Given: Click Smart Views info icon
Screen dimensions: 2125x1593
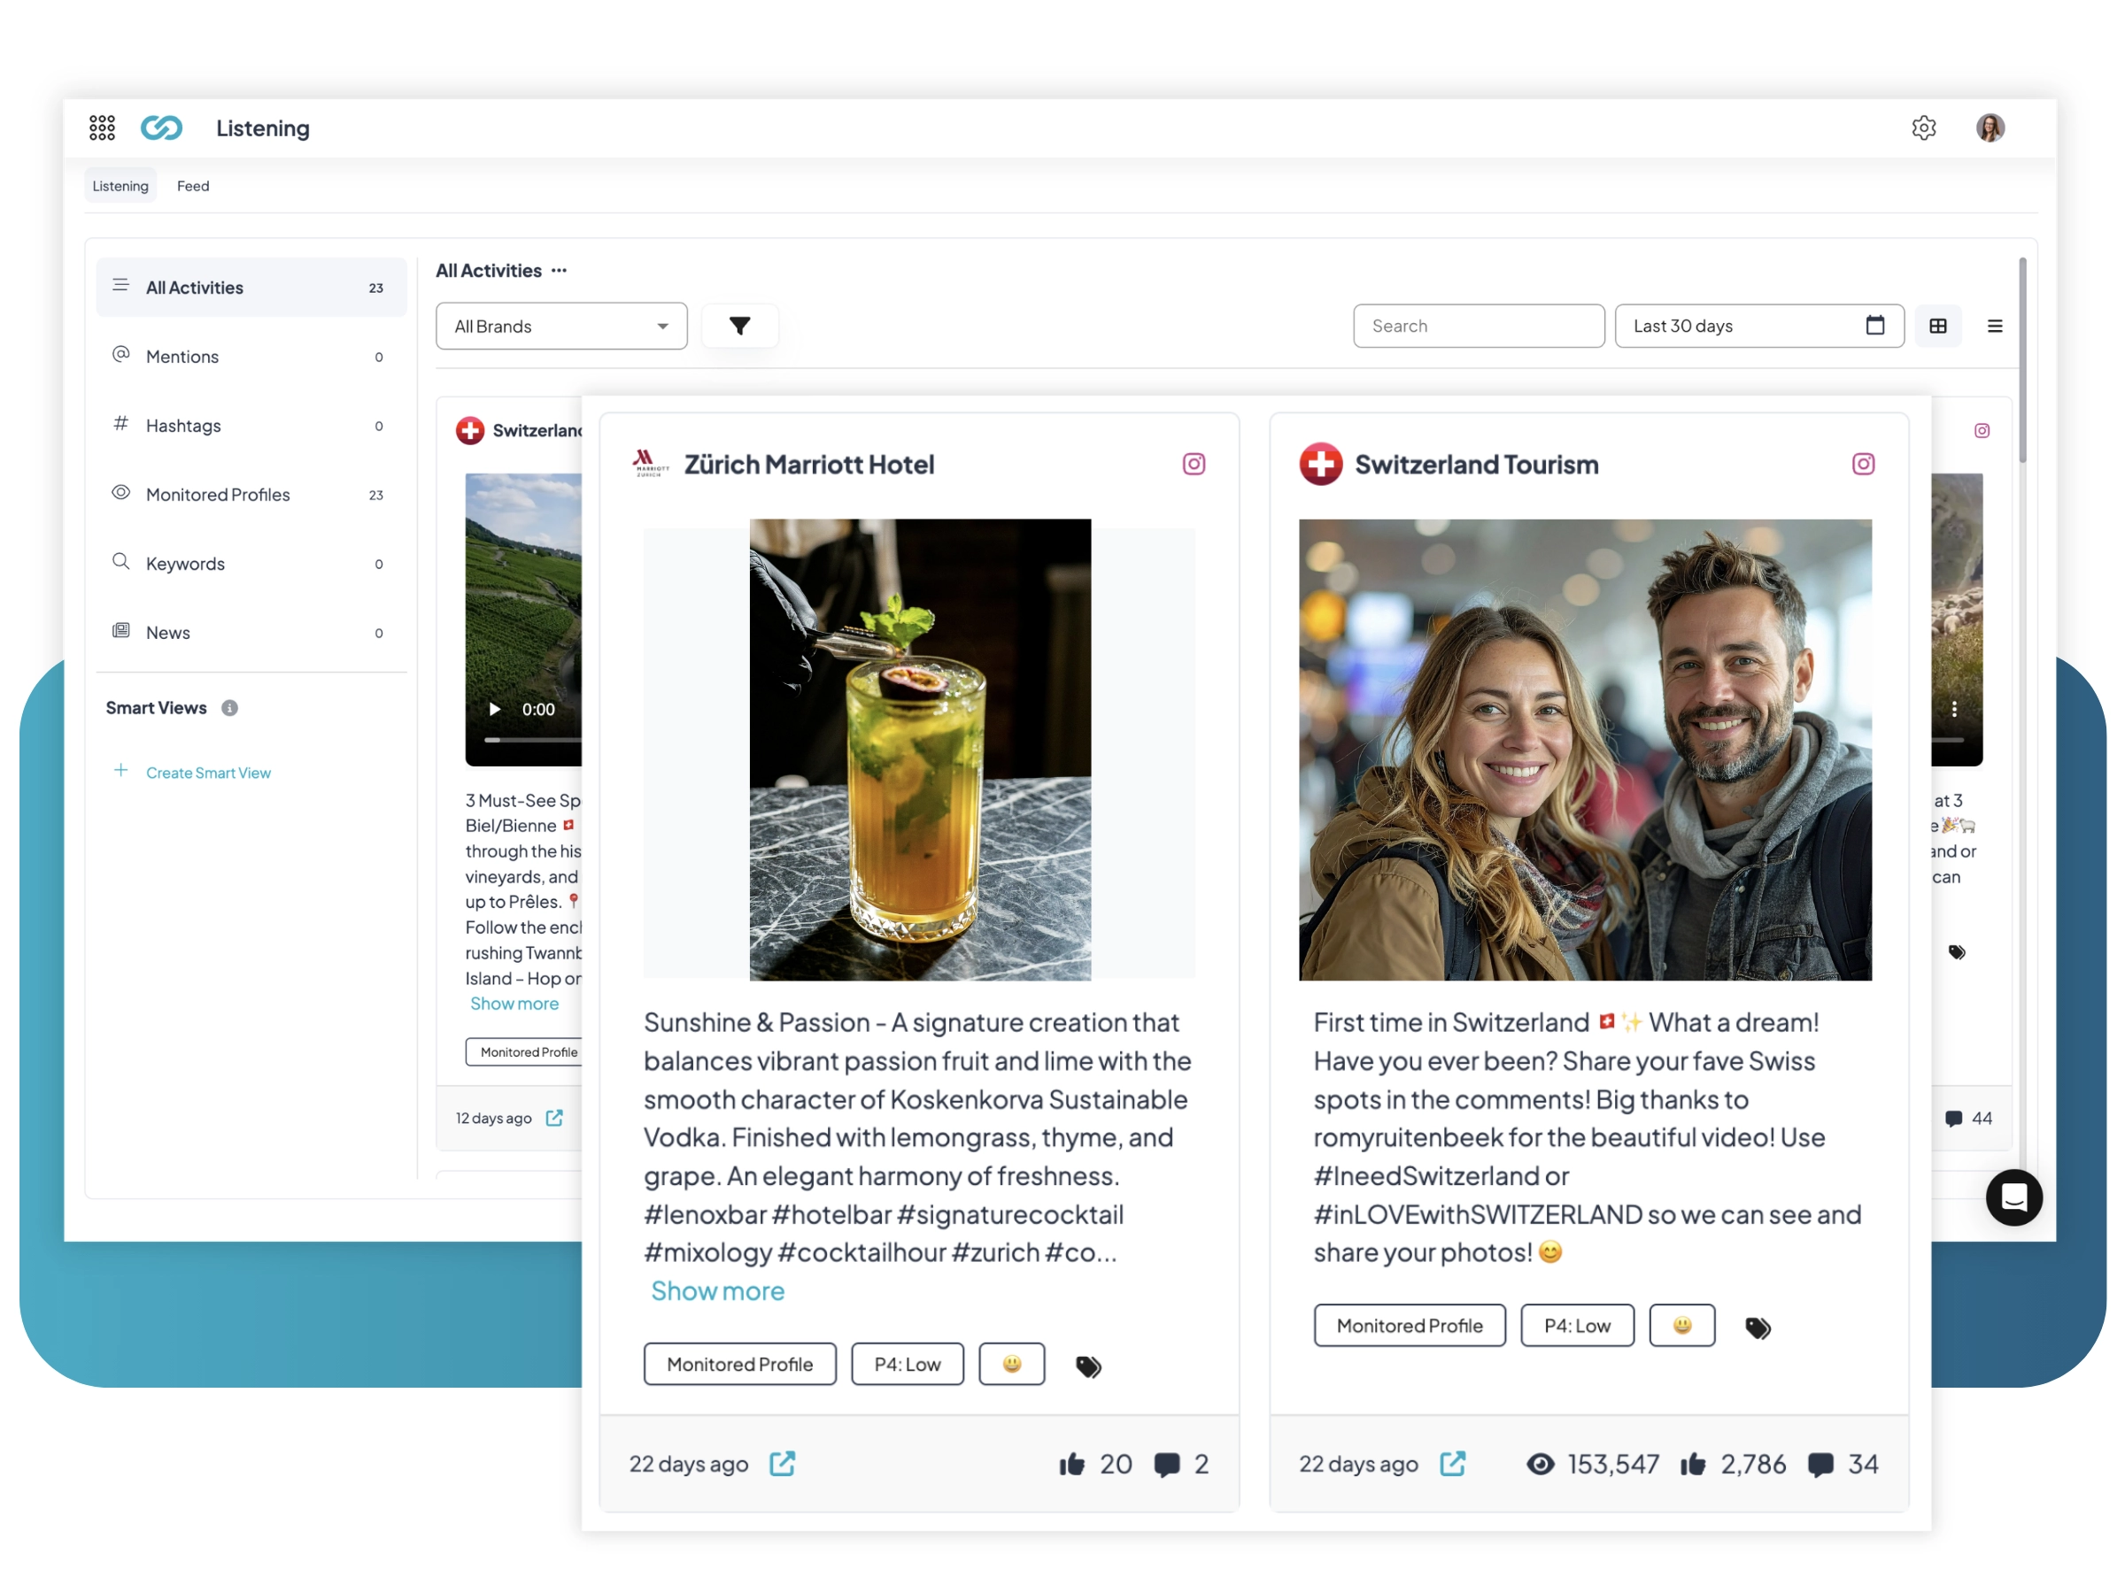Looking at the screenshot, I should pyautogui.click(x=229, y=708).
